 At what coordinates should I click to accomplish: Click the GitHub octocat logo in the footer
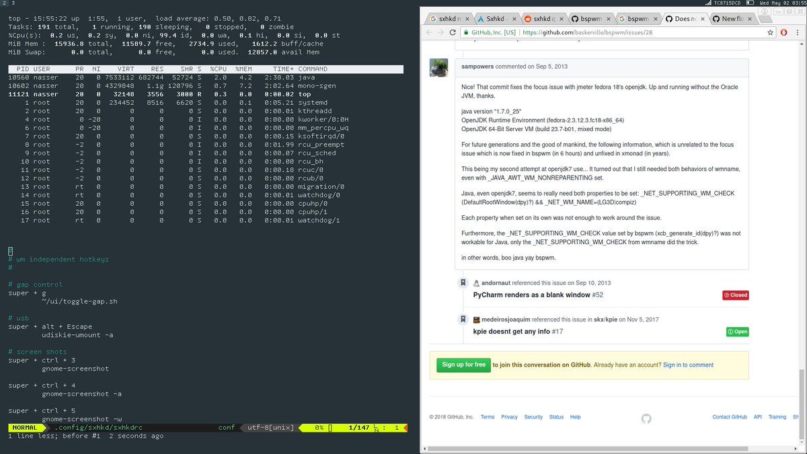click(646, 418)
